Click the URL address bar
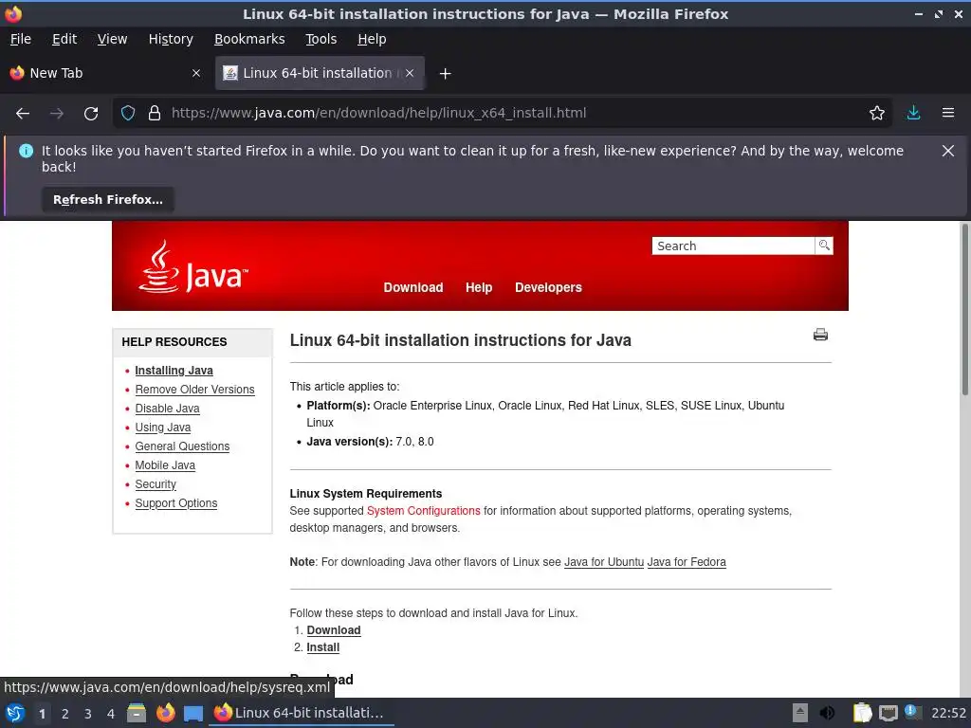This screenshot has height=728, width=971. (502, 114)
